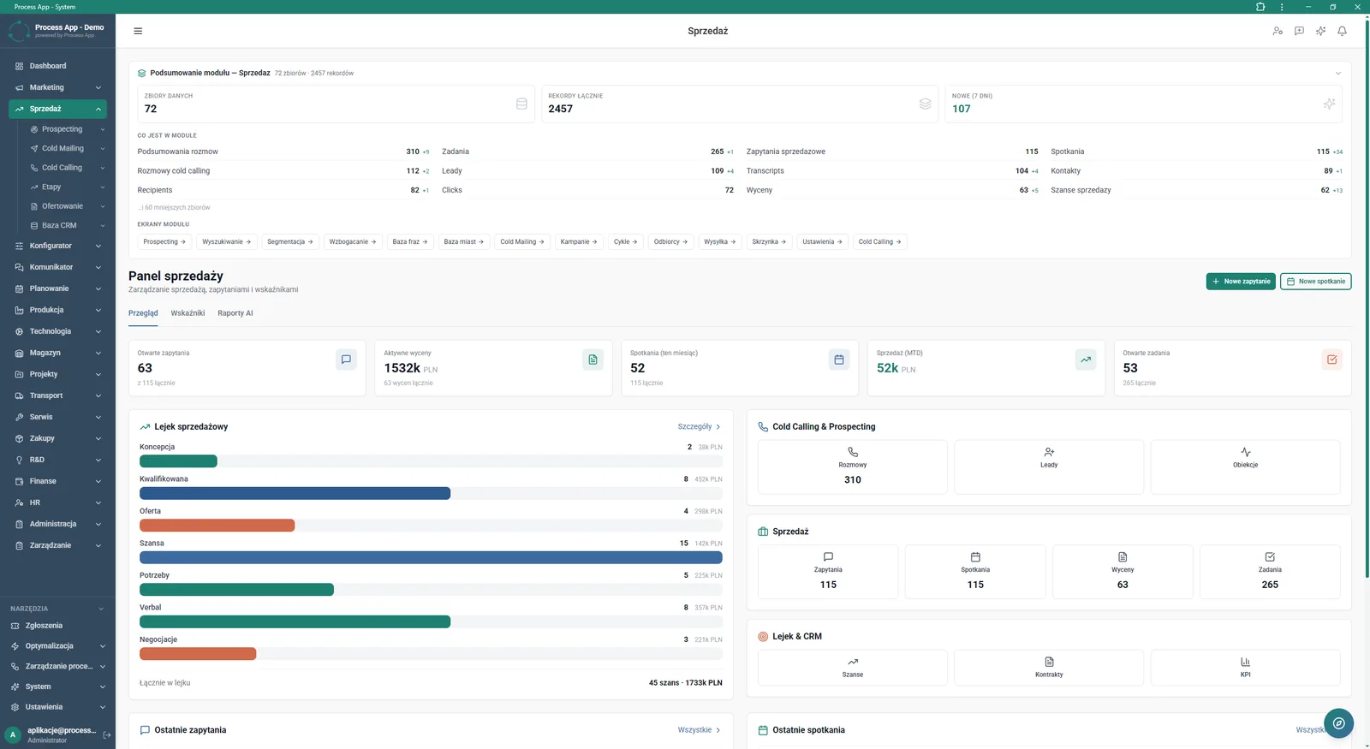This screenshot has height=749, width=1370.
Task: Click the Rozmowy phone tile
Action: 853,467
